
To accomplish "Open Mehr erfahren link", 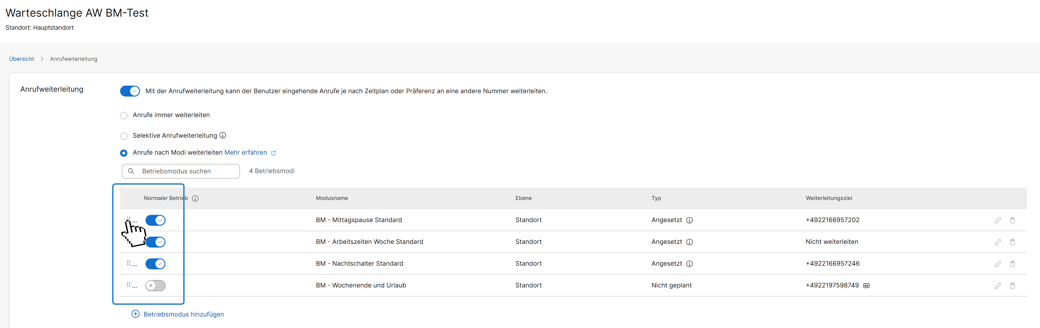I will point(246,152).
